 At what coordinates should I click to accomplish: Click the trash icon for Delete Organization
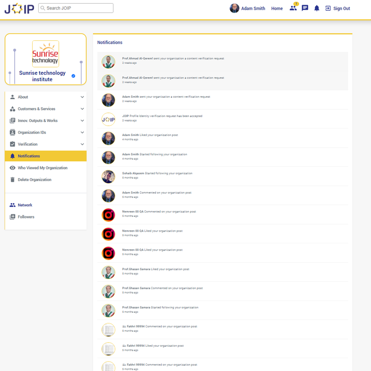point(12,180)
